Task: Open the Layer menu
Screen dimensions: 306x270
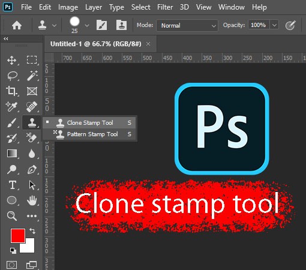Action: (x=94, y=7)
